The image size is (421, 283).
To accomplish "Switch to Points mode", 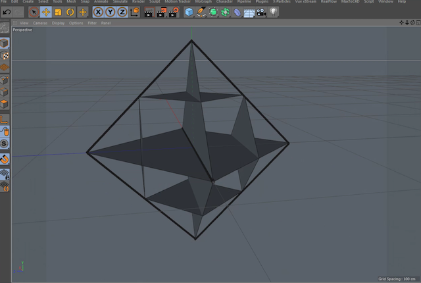I will click(x=5, y=80).
